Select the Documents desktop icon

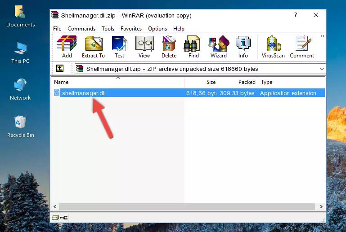pos(21,17)
